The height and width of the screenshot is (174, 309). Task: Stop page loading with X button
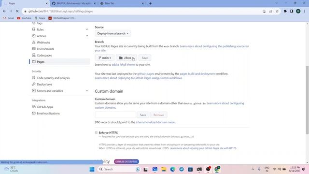(17, 11)
